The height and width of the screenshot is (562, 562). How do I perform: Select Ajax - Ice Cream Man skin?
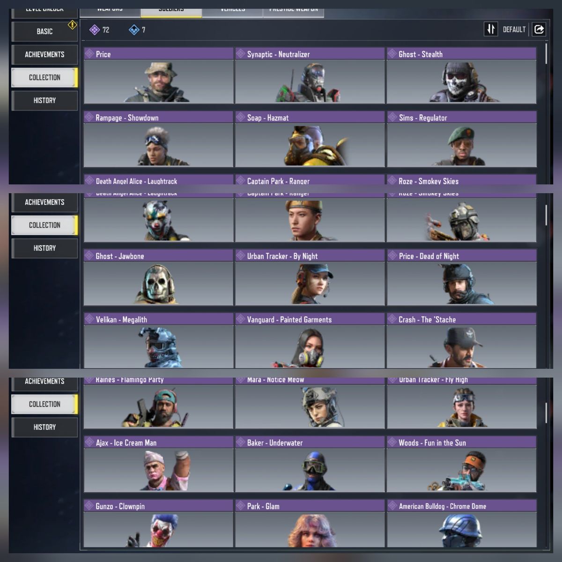pos(158,470)
